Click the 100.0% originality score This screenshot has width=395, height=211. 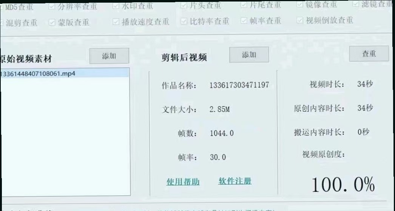(x=343, y=185)
